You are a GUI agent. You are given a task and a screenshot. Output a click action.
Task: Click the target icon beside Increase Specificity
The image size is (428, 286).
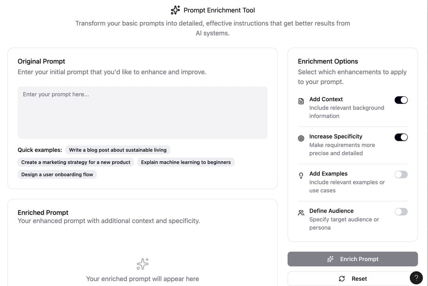[x=301, y=138]
